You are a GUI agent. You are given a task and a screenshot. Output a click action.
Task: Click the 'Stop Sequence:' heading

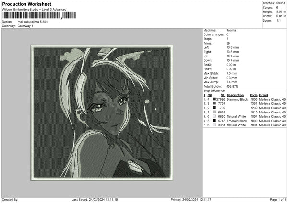click(214, 90)
